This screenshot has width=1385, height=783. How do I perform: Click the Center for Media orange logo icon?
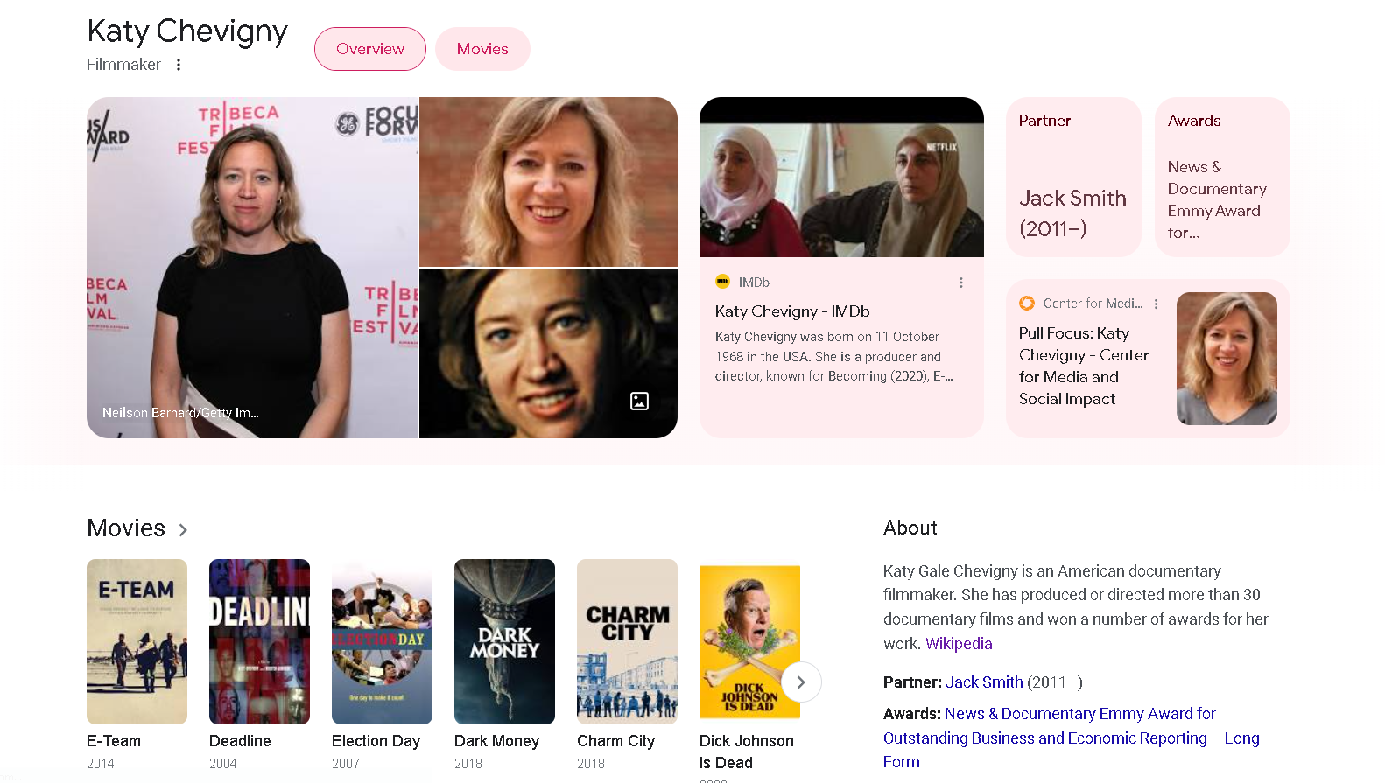[1027, 304]
